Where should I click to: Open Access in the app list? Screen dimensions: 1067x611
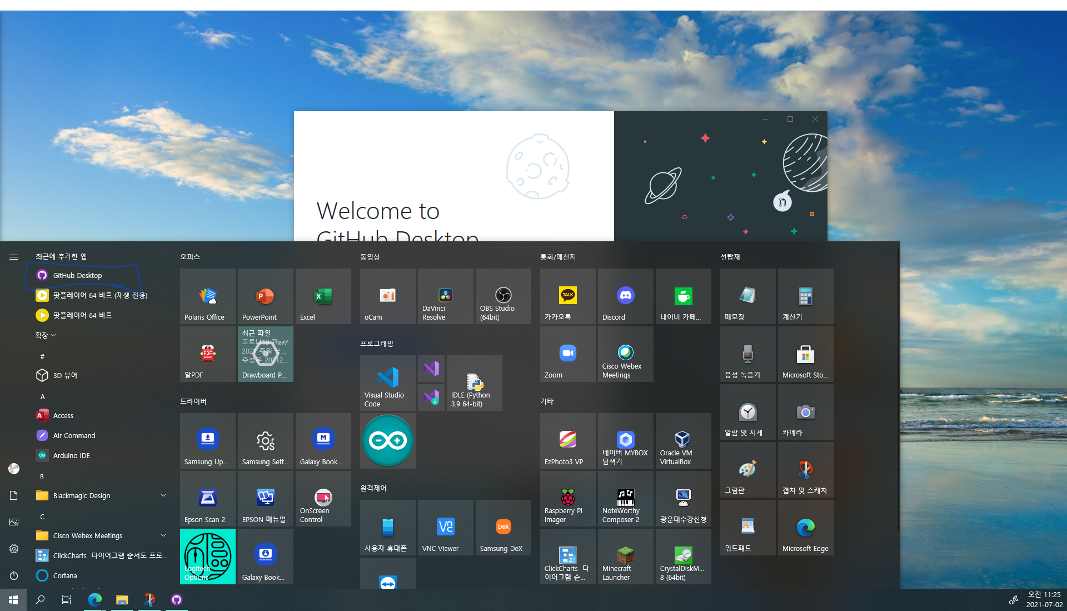[100, 415]
